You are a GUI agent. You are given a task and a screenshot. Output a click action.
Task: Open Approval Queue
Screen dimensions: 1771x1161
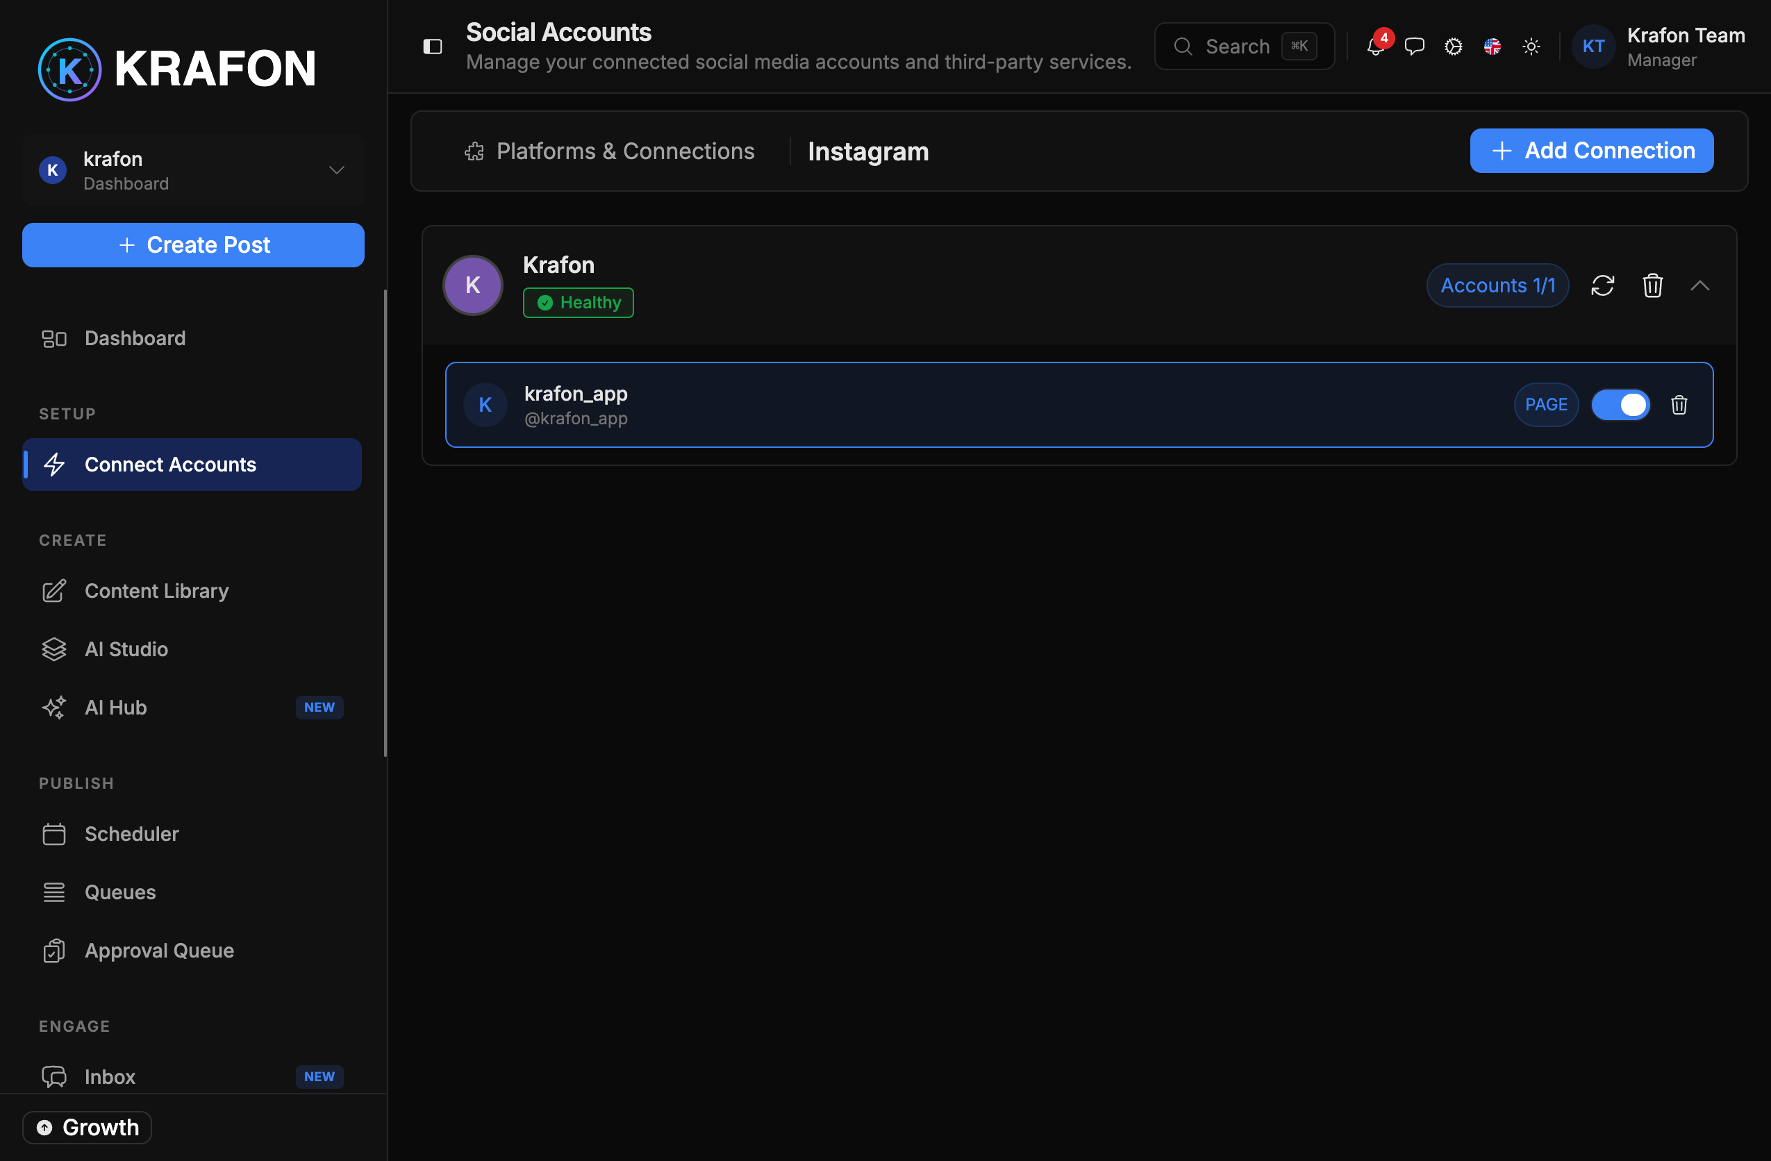[x=192, y=951]
